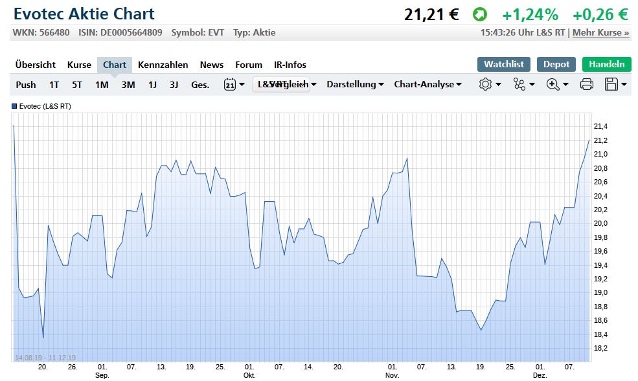Screen dimensions: 638x381
Task: Add stock via Watchlist button
Action: [x=504, y=64]
